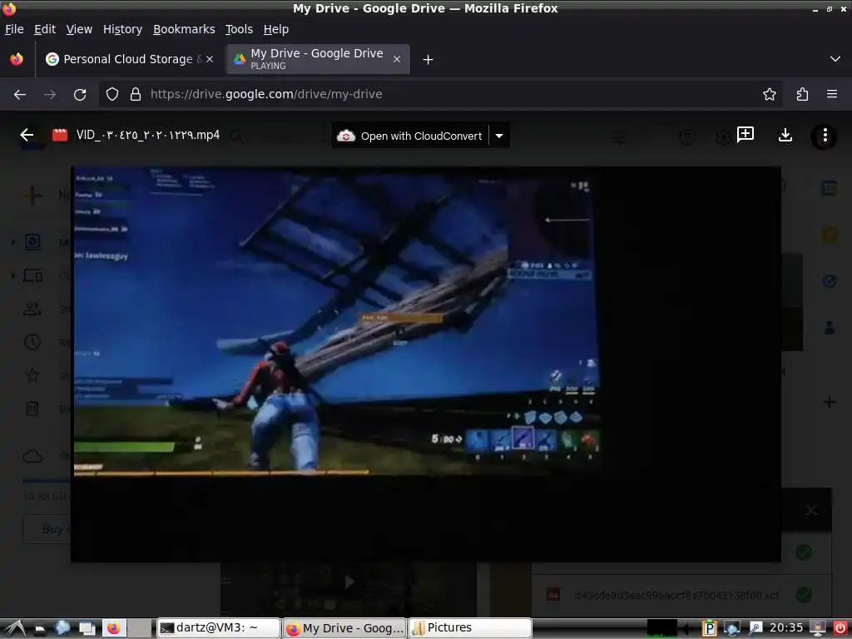Select the My Drive - Google Drive tab
The height and width of the screenshot is (639, 852).
click(x=317, y=59)
